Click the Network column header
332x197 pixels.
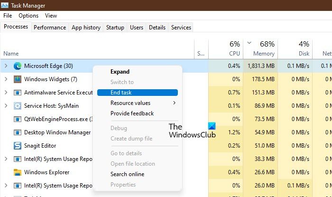(323, 49)
